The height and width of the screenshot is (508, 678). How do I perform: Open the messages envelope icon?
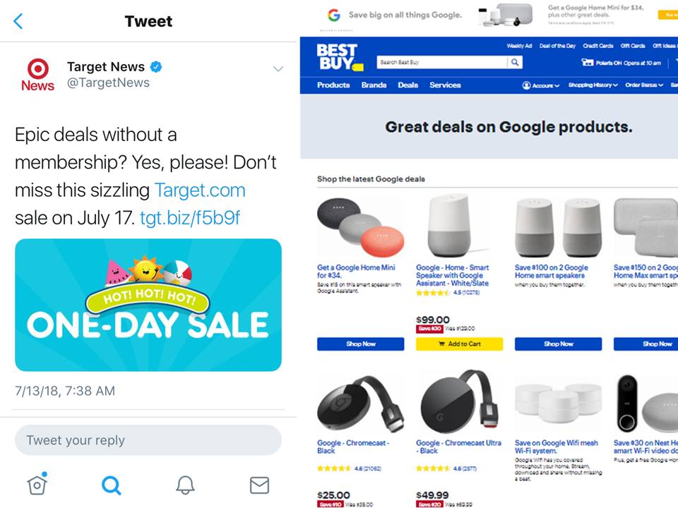[x=259, y=485]
